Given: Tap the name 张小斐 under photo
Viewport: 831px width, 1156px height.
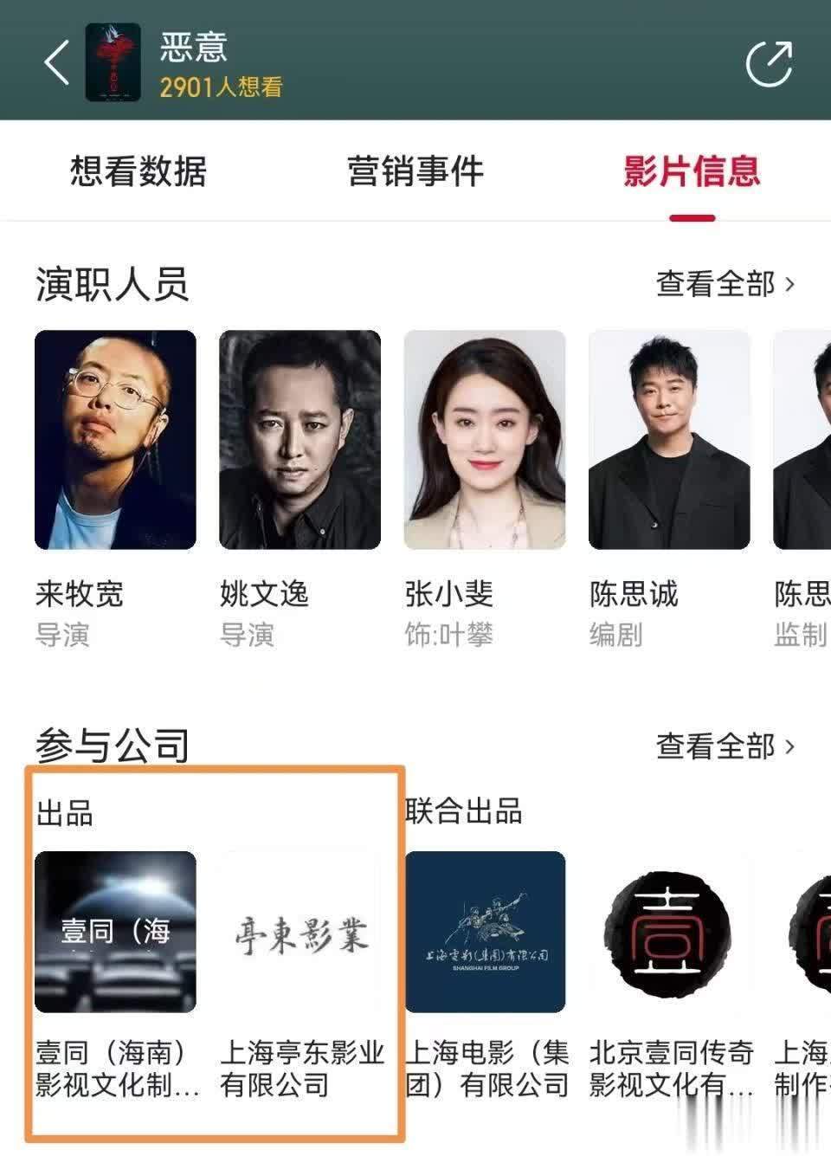Looking at the screenshot, I should point(449,594).
